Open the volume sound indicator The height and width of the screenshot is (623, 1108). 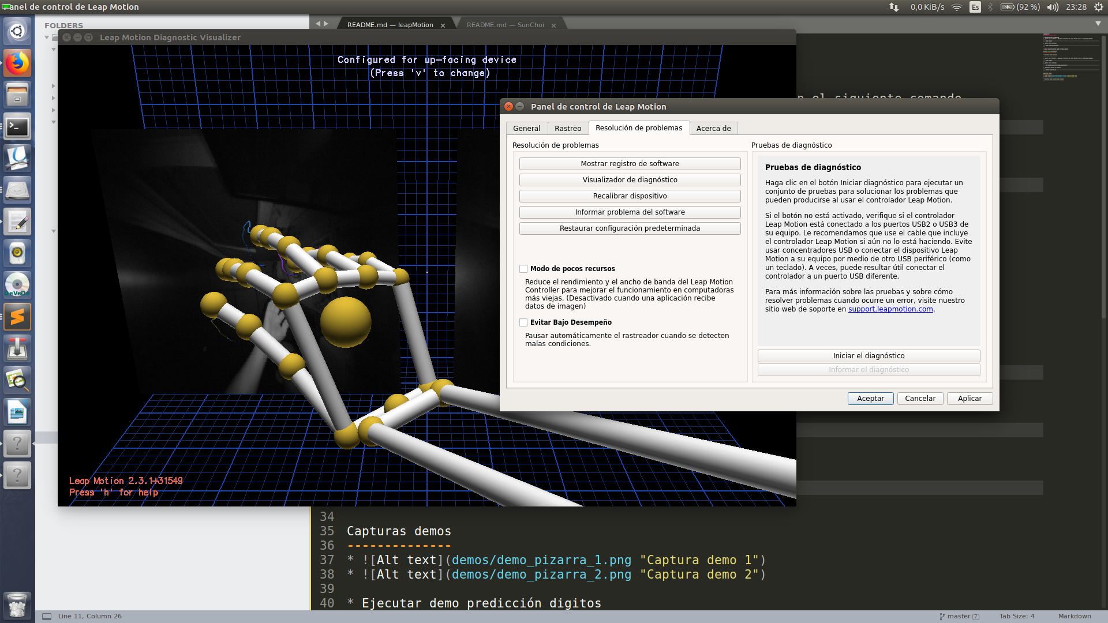(x=1053, y=7)
